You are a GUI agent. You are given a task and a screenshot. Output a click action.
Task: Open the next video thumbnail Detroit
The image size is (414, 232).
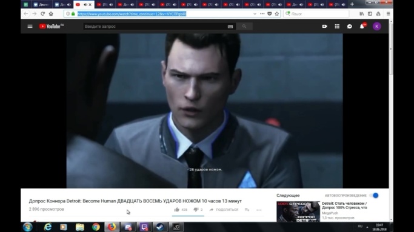click(x=298, y=211)
